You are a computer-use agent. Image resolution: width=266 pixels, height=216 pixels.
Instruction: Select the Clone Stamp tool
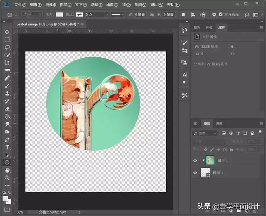[x=7, y=93]
